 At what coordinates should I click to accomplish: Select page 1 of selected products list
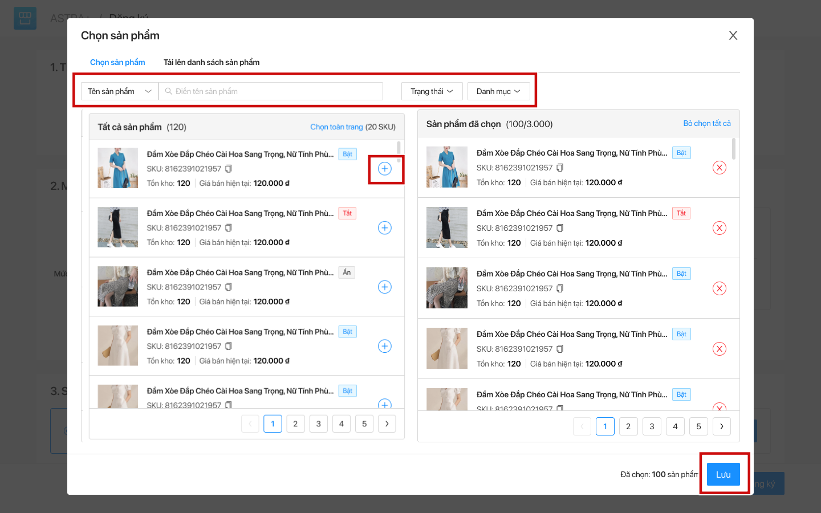click(605, 426)
